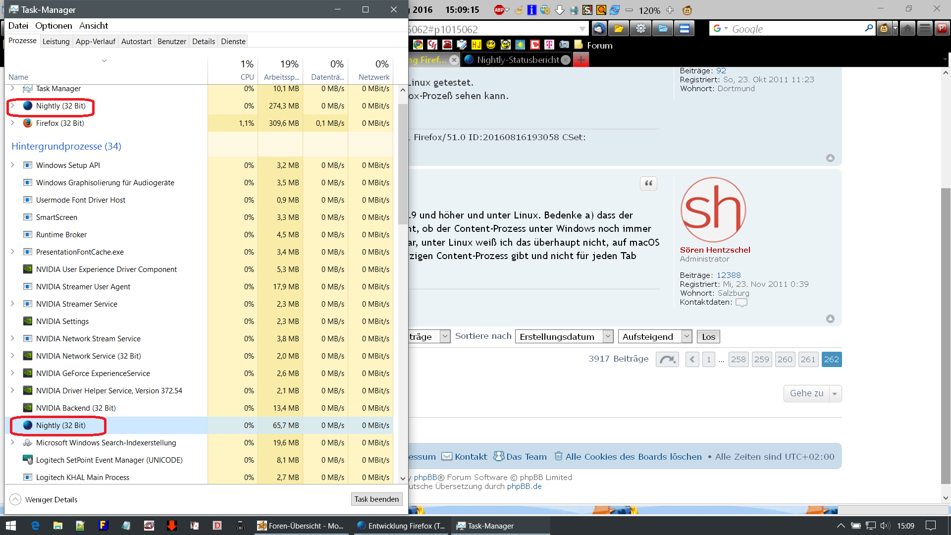
Task: Open the Optionen menu
Action: [53, 26]
